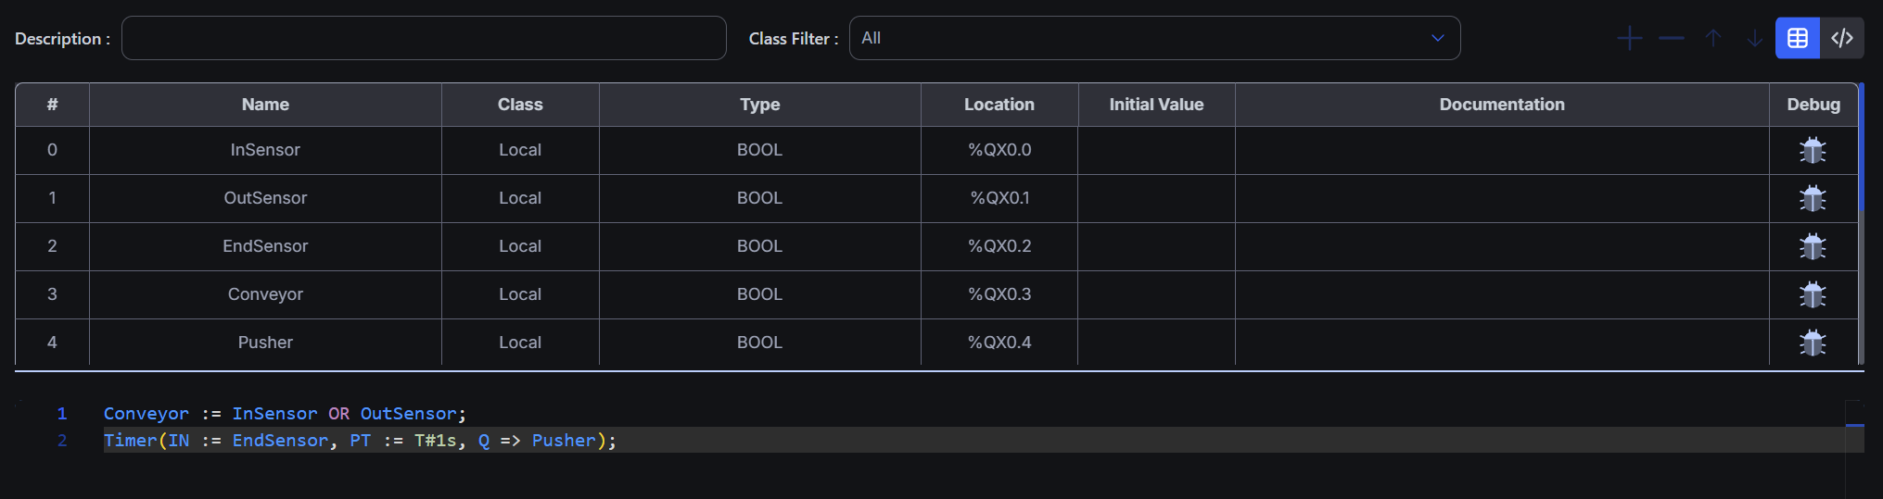Viewport: 1883px width, 499px height.
Task: Click the Description input field
Action: point(424,38)
